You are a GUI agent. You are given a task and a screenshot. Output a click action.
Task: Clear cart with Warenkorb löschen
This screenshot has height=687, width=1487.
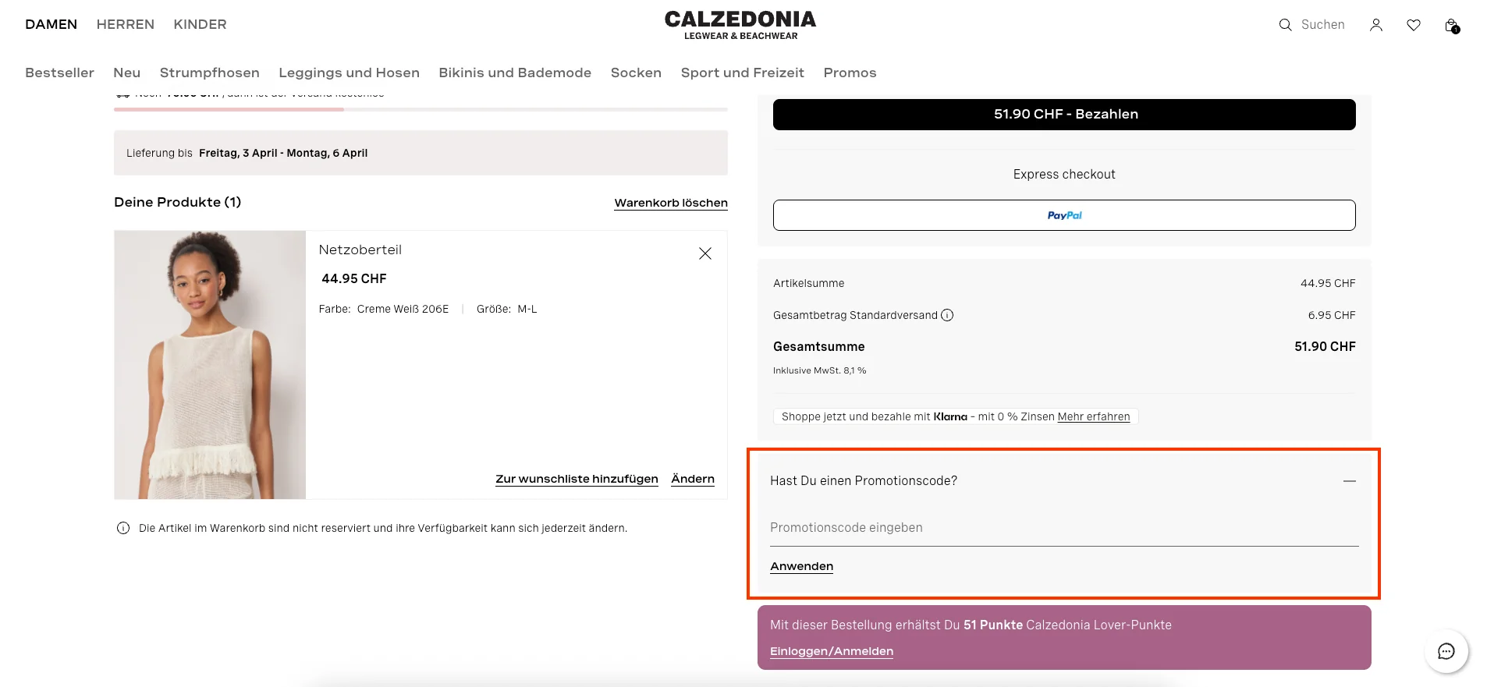(670, 203)
